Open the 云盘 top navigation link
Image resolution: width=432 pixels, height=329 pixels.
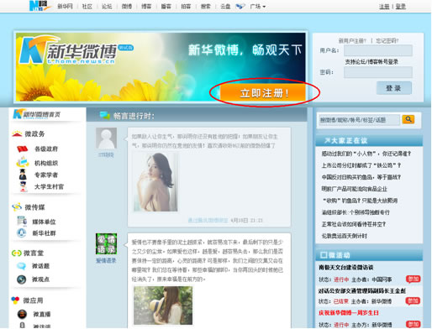pyautogui.click(x=225, y=7)
